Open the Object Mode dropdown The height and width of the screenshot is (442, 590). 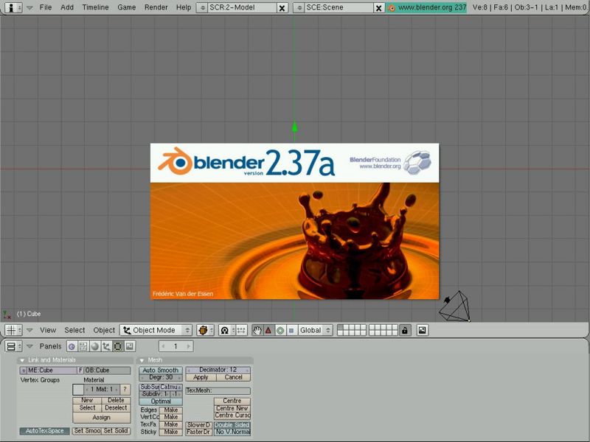pos(156,330)
